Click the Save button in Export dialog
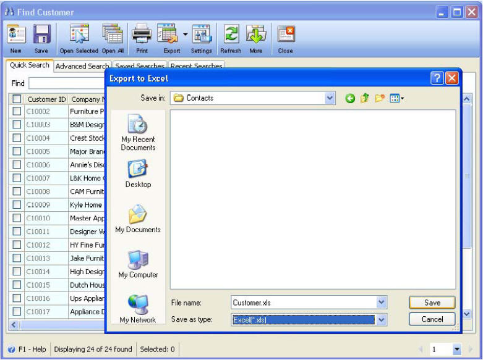Screen dimensions: 483x360 (x=432, y=303)
